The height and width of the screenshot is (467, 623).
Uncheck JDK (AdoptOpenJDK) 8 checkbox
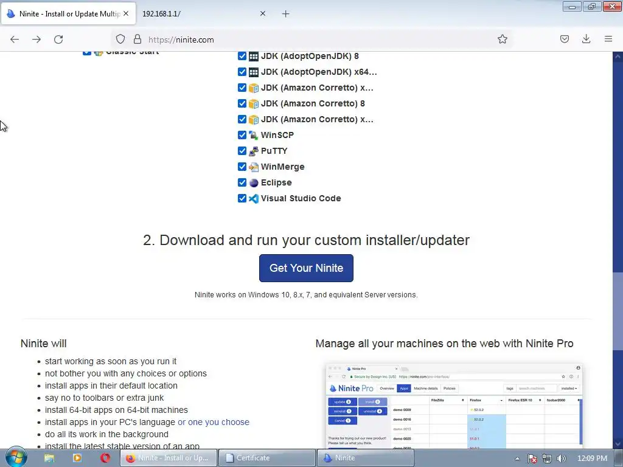point(242,56)
